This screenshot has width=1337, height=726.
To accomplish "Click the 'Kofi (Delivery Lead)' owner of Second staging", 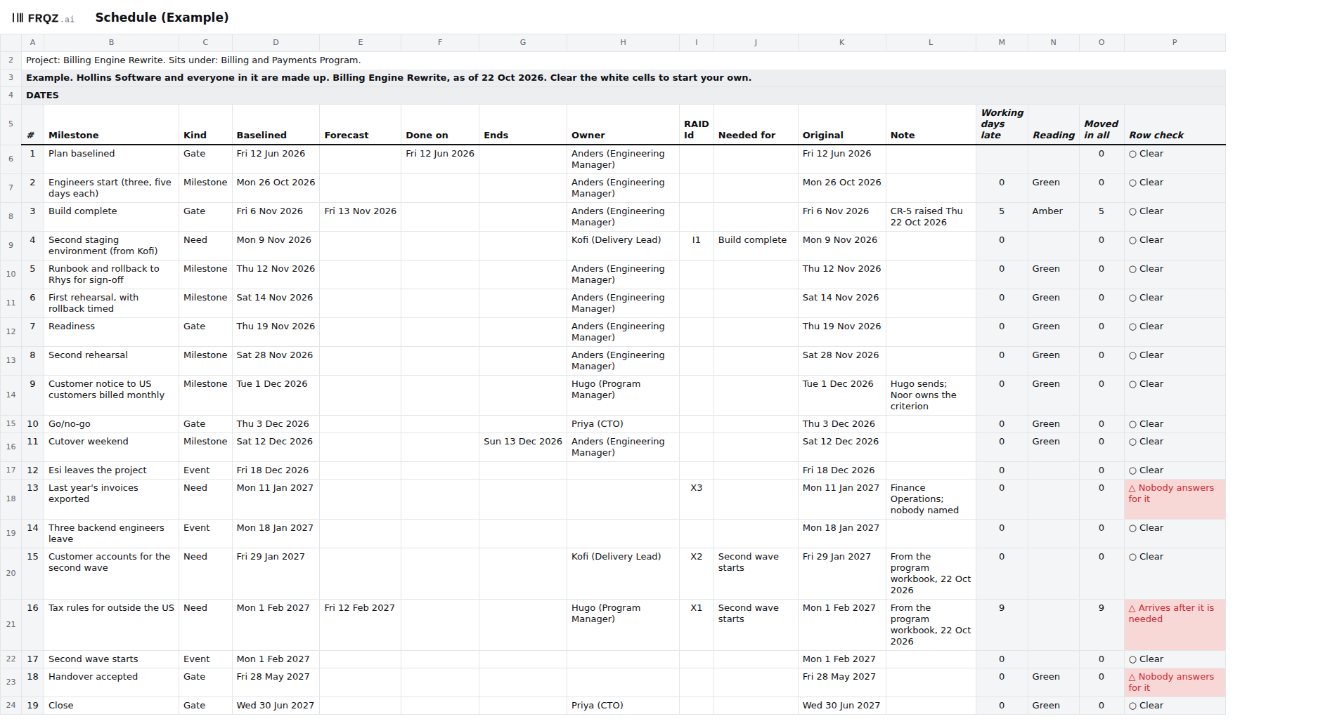I will click(623, 246).
